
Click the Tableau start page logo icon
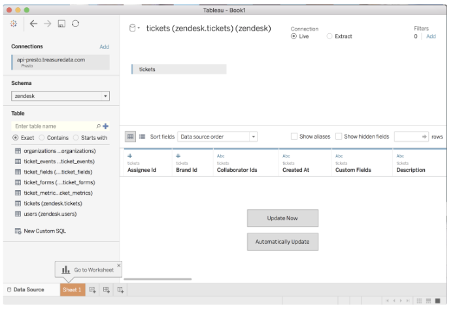(x=15, y=24)
